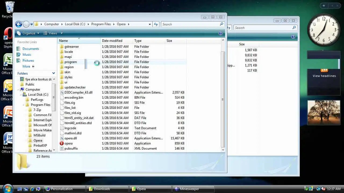Open the Views menu
The height and width of the screenshot is (193, 344).
[x=51, y=33]
